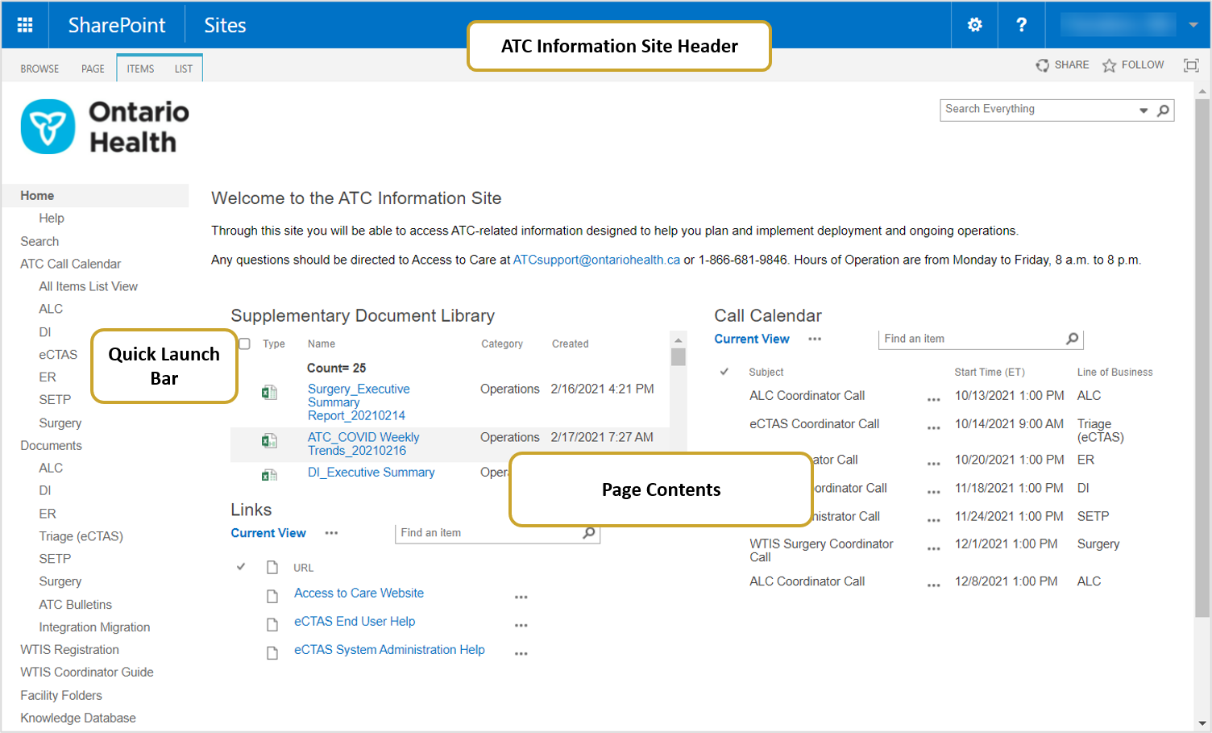Open ATC Call Calendar in quick launch

tap(71, 264)
